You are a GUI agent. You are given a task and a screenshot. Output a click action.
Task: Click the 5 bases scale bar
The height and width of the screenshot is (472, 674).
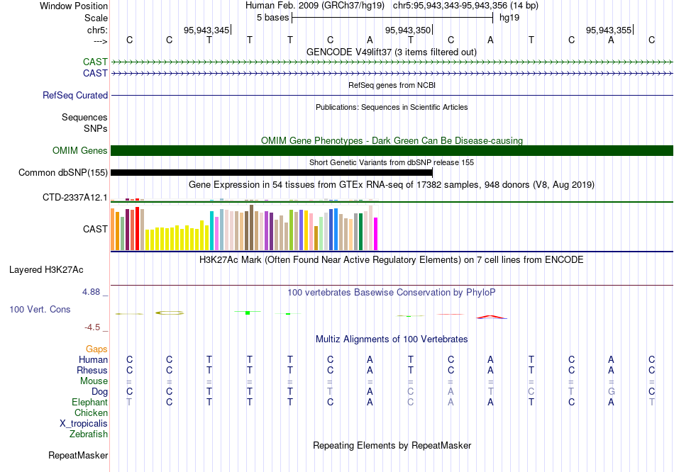pos(392,17)
